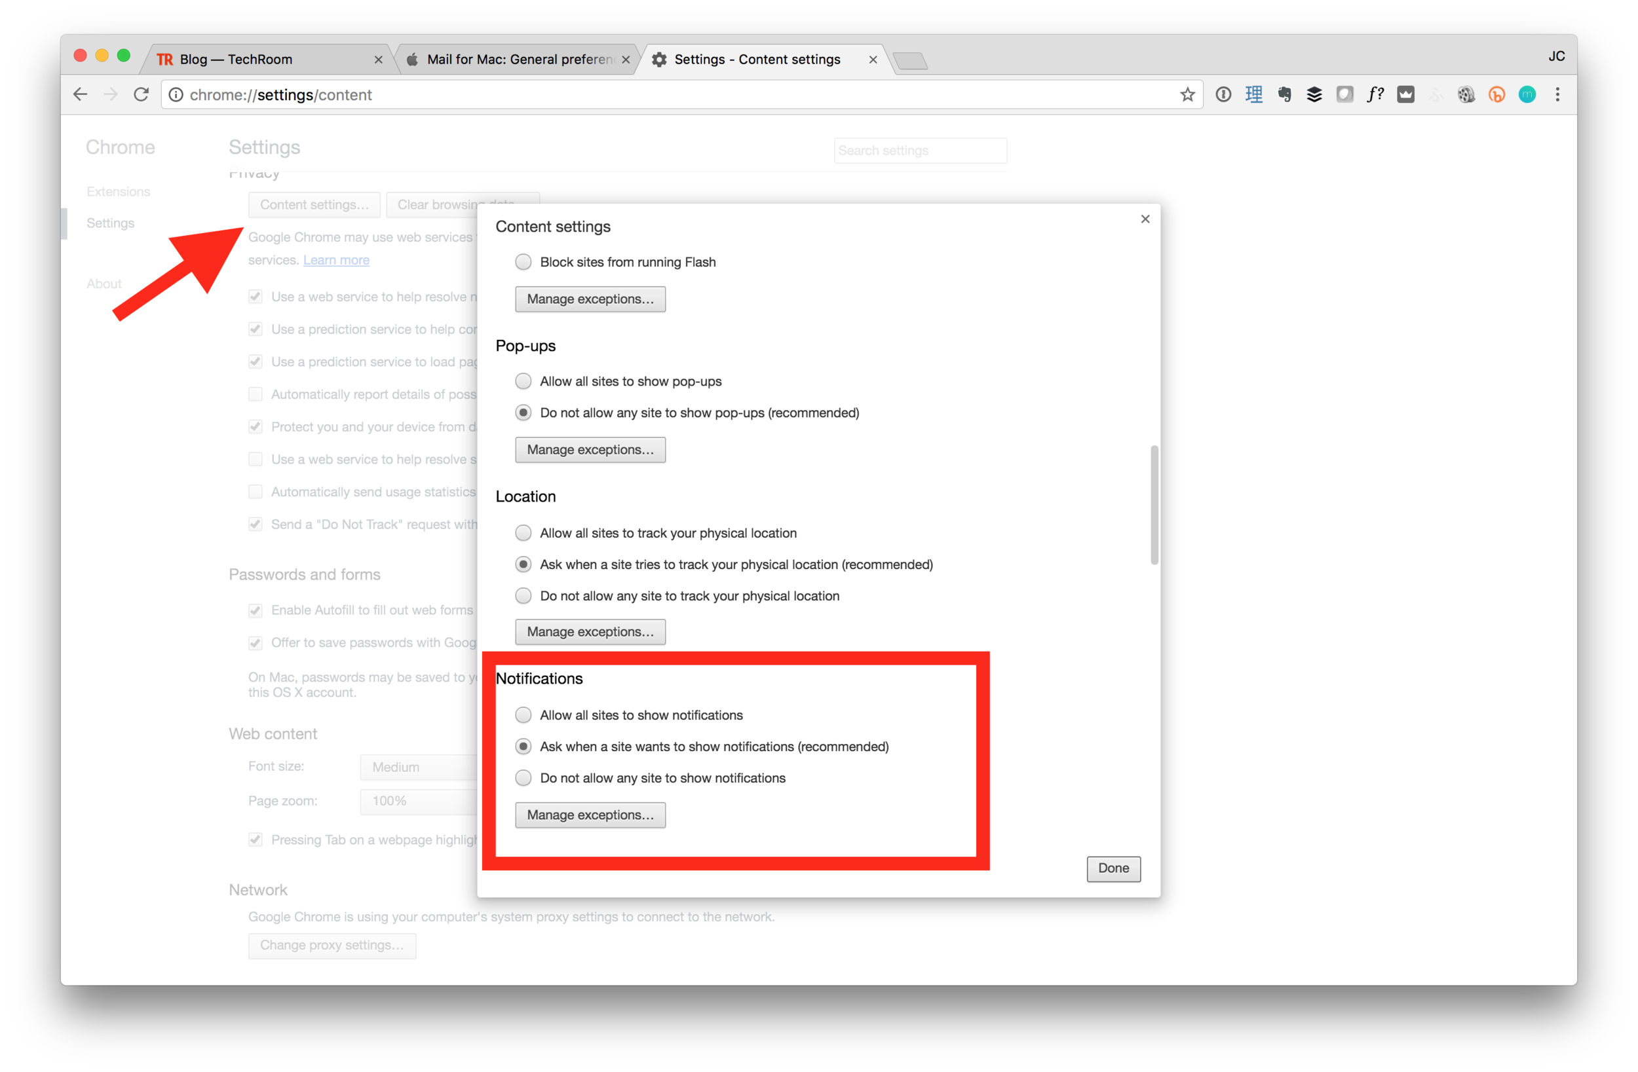Image resolution: width=1638 pixels, height=1072 pixels.
Task: Select Allow all sites to show notifications
Action: pos(523,715)
